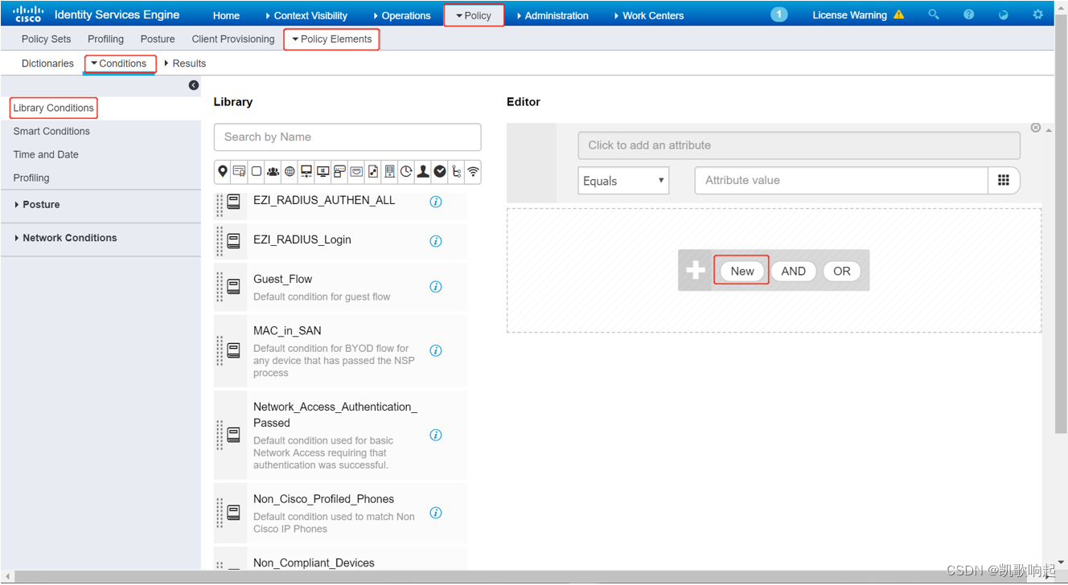Filter library by certificate icon
The image size is (1068, 585).
pos(240,171)
